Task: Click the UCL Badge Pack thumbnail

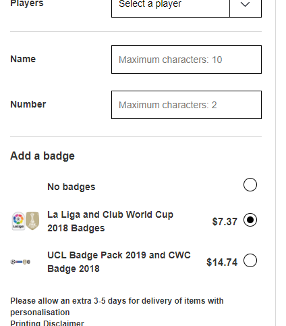Action: coord(20,262)
